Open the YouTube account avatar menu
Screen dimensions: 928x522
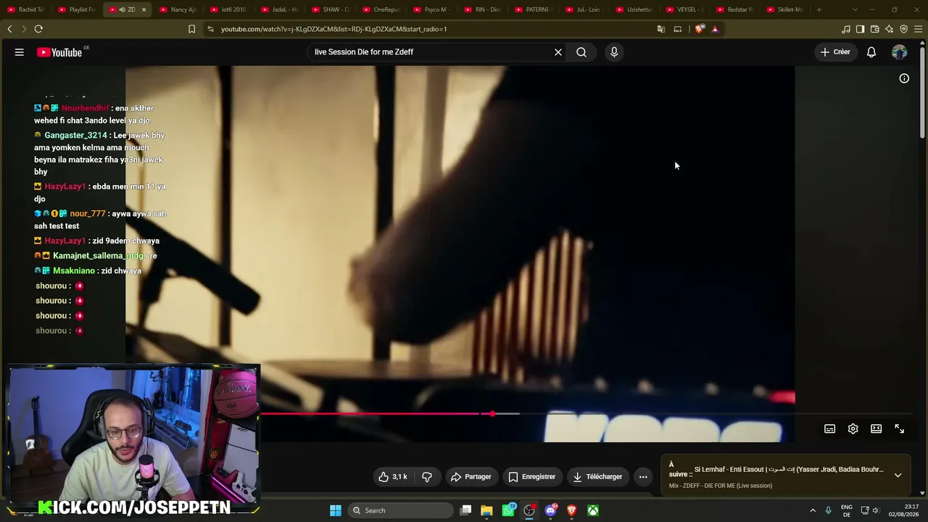click(899, 52)
